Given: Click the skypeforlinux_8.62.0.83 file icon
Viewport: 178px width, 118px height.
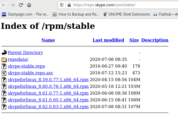Looking at the screenshot, I should click(4, 107).
